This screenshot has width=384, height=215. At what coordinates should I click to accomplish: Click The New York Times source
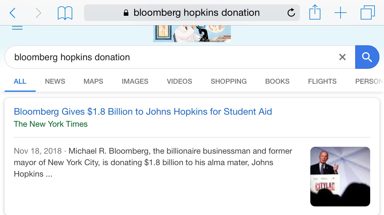point(51,124)
